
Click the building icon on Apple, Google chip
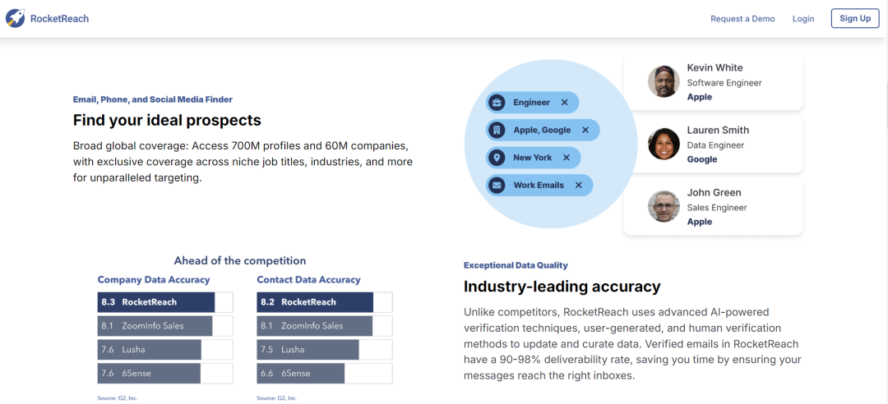click(x=497, y=130)
